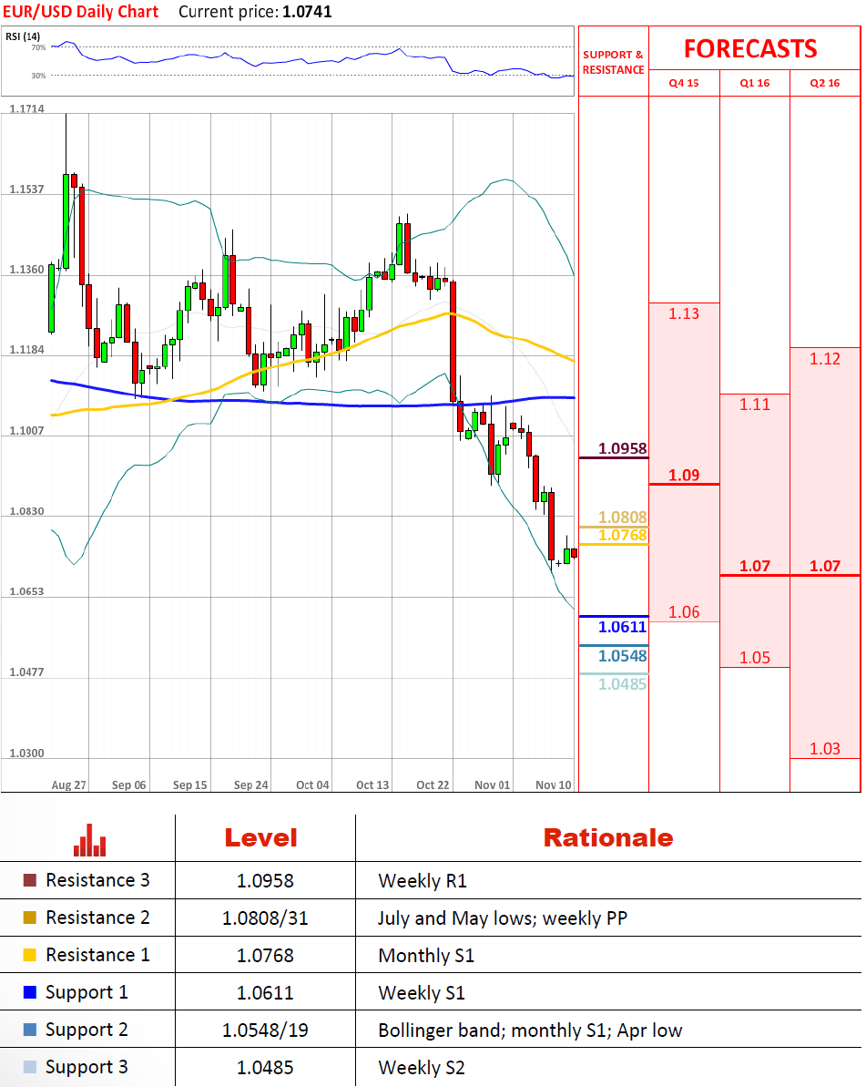Click the 1.1714 price axis label
The width and height of the screenshot is (866, 1087).
pyautogui.click(x=26, y=108)
